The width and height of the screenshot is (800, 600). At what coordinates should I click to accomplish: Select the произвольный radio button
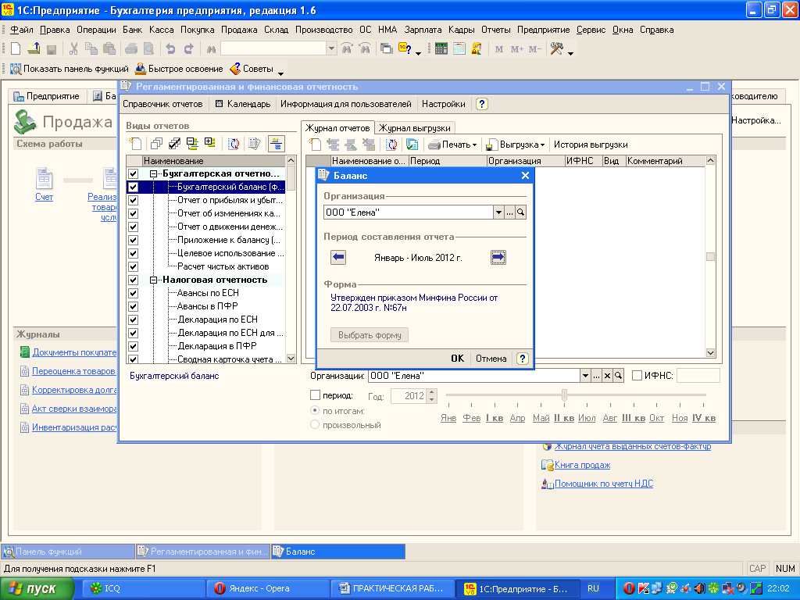315,424
